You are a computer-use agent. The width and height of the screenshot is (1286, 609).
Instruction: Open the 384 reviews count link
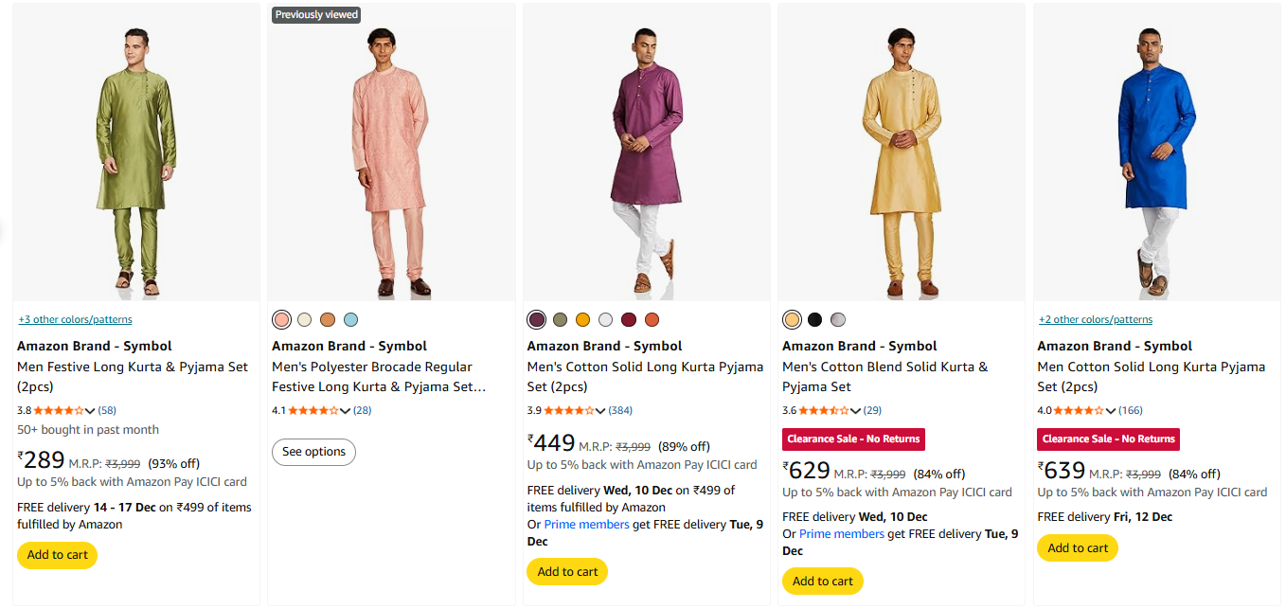pyautogui.click(x=620, y=411)
